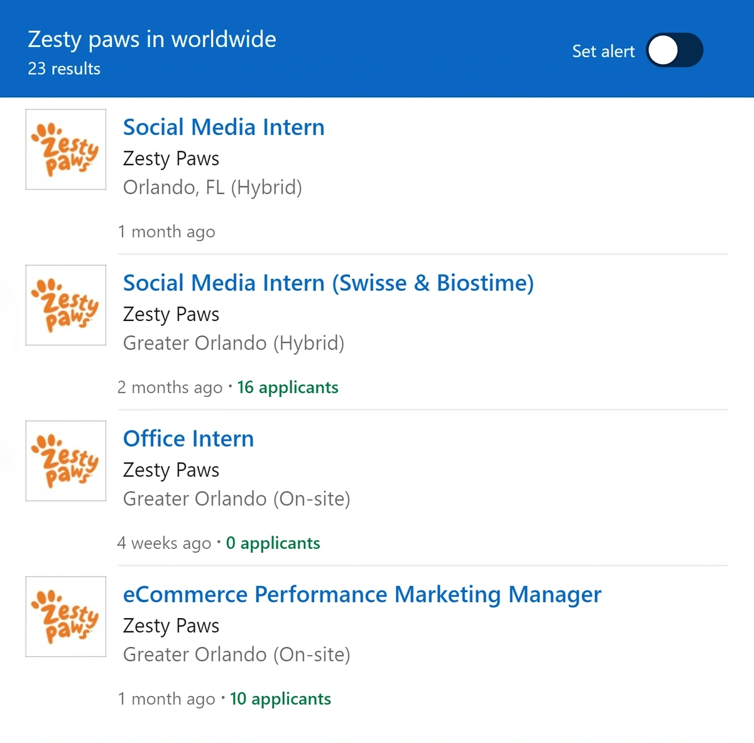Viewport: 754px width, 743px height.
Task: Open eCommerce Performance Marketing Manager job
Action: point(362,595)
